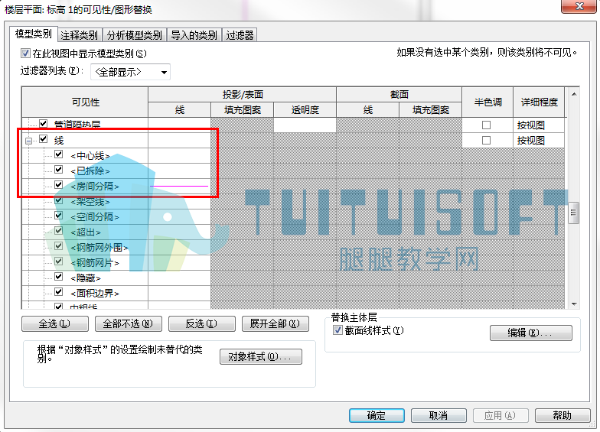Viewport: 600px width, 432px height.
Task: Select the <已拆除> row label
Action: pyautogui.click(x=90, y=171)
